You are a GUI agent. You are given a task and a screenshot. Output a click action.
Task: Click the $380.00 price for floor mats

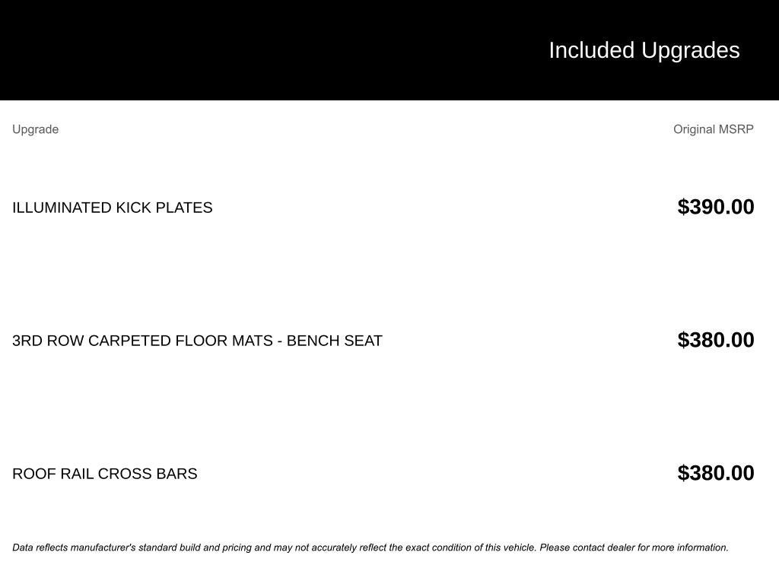click(x=715, y=340)
